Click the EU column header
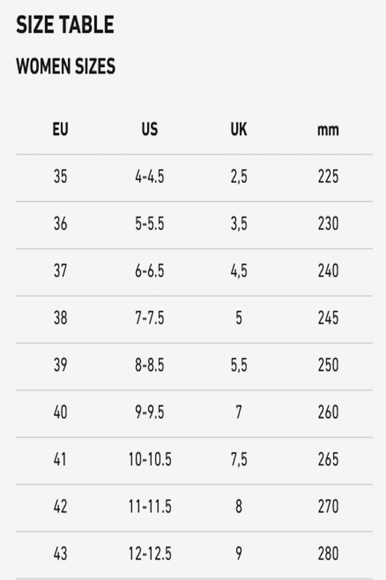 tap(60, 130)
